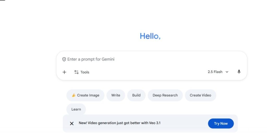Select the Learn suggestion chip
This screenshot has width=267, height=133.
click(76, 109)
